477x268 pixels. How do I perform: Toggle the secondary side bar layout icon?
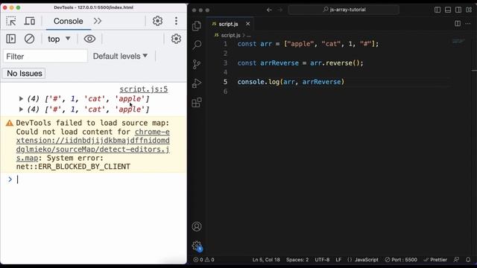click(458, 10)
